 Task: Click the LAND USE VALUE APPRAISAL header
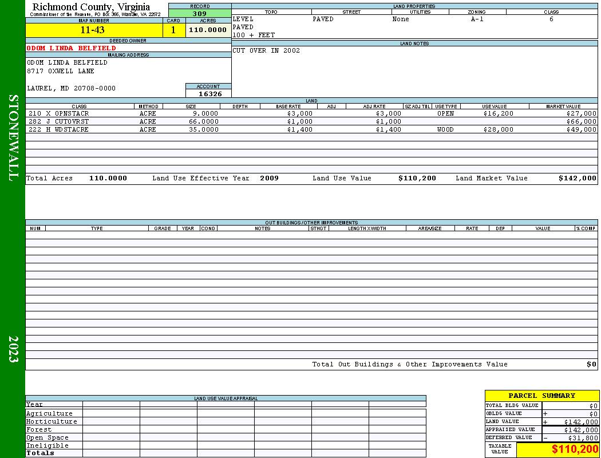[226, 398]
